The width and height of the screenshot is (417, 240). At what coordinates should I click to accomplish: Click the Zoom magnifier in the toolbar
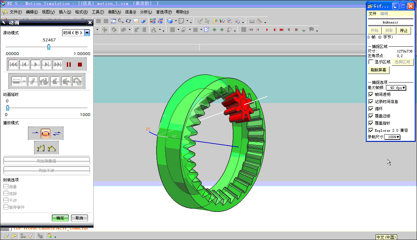click(x=121, y=21)
